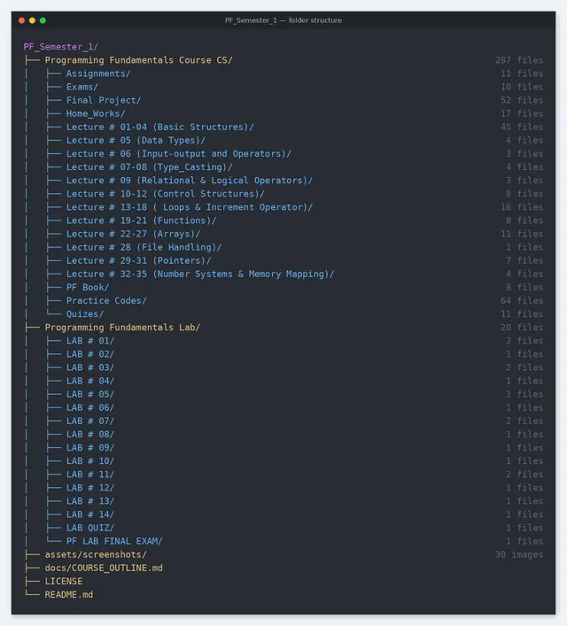Open Lecture # 32-35 Number Systems & Memory Mapping
567x626 pixels.
click(x=200, y=274)
